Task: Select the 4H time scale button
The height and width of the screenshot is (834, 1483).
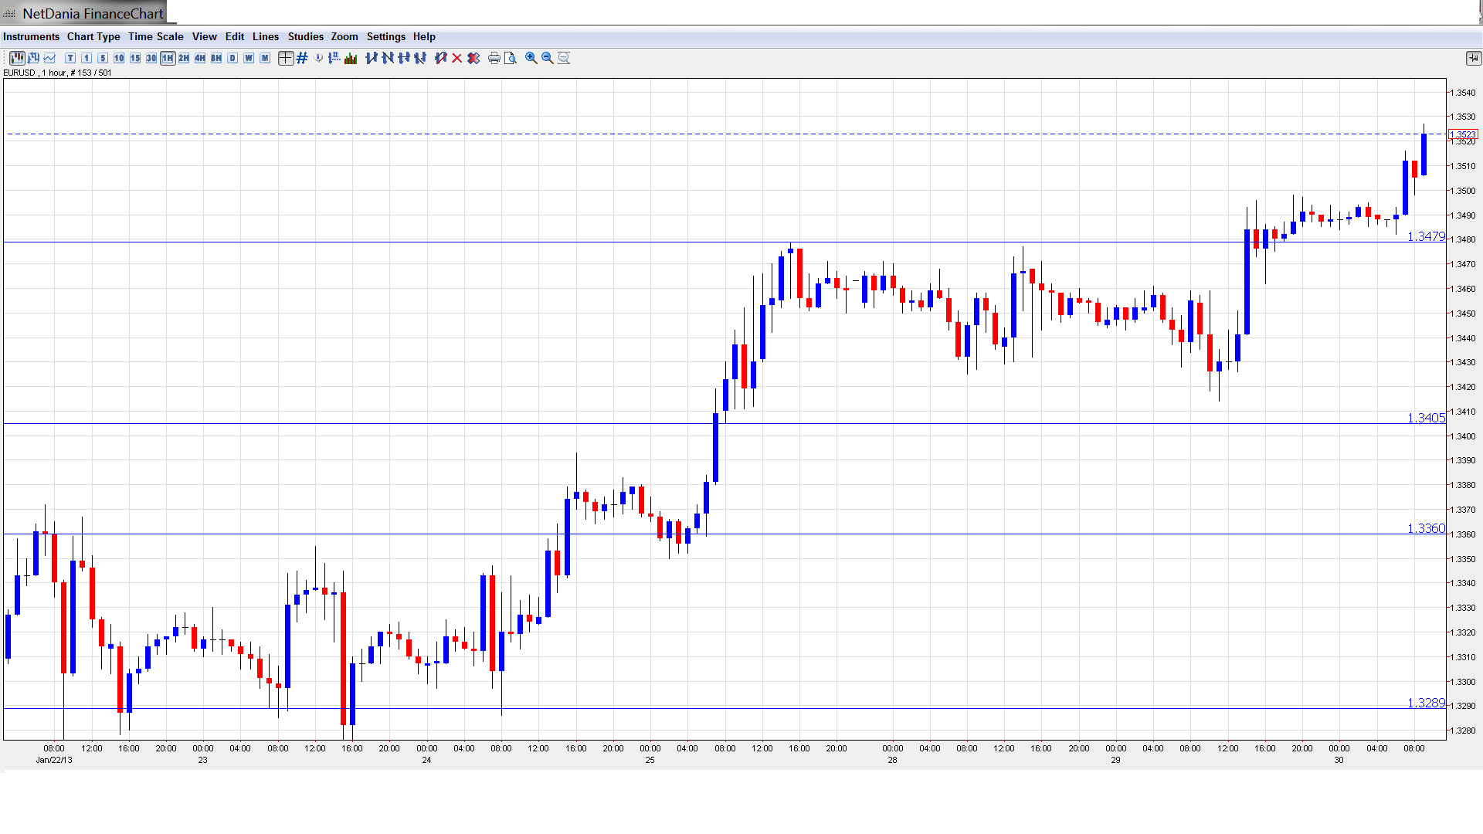Action: tap(200, 58)
